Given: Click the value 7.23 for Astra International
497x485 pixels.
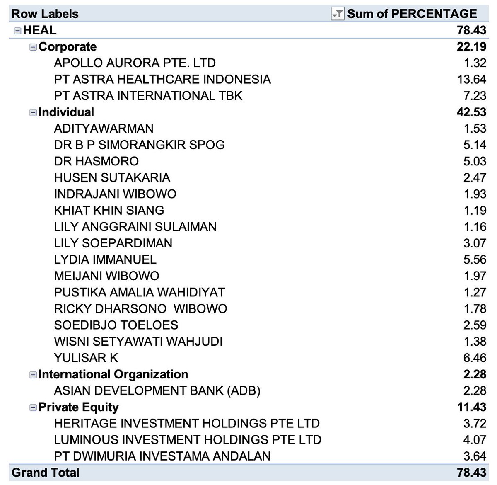Looking at the screenshot, I should (x=475, y=96).
